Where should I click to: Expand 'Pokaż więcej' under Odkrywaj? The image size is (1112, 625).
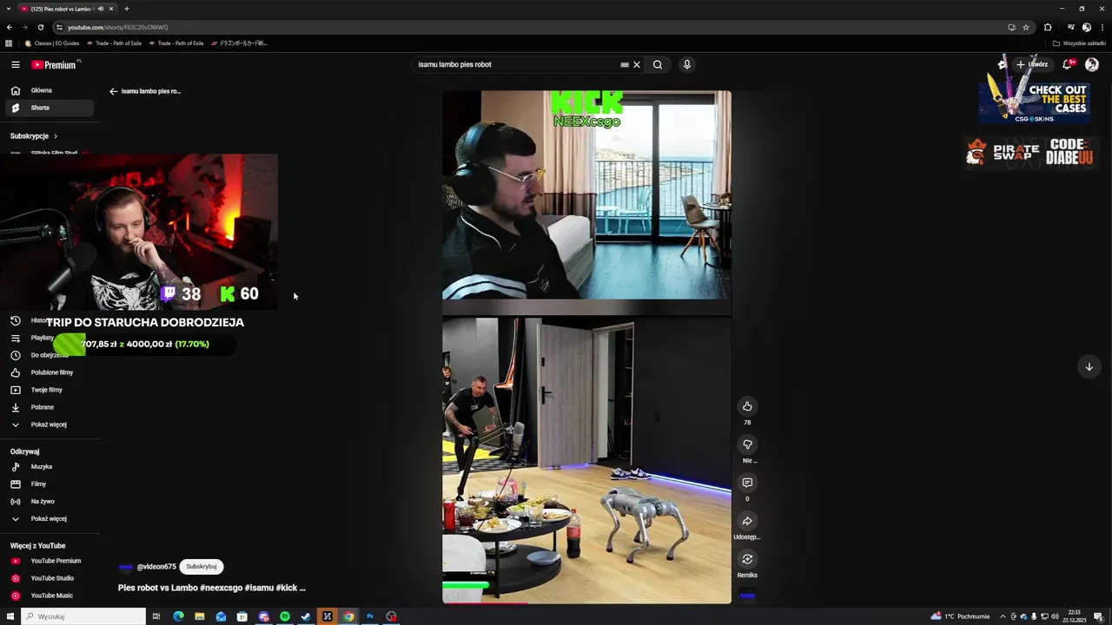point(49,519)
